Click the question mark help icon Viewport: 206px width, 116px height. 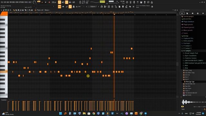click(137, 2)
